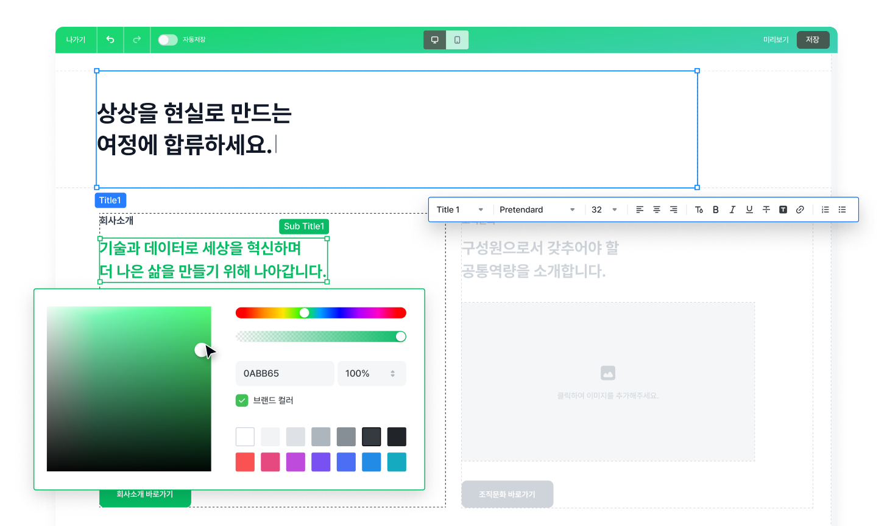The image size is (887, 526).
Task: Select the lightest gray swatch
Action: [270, 437]
